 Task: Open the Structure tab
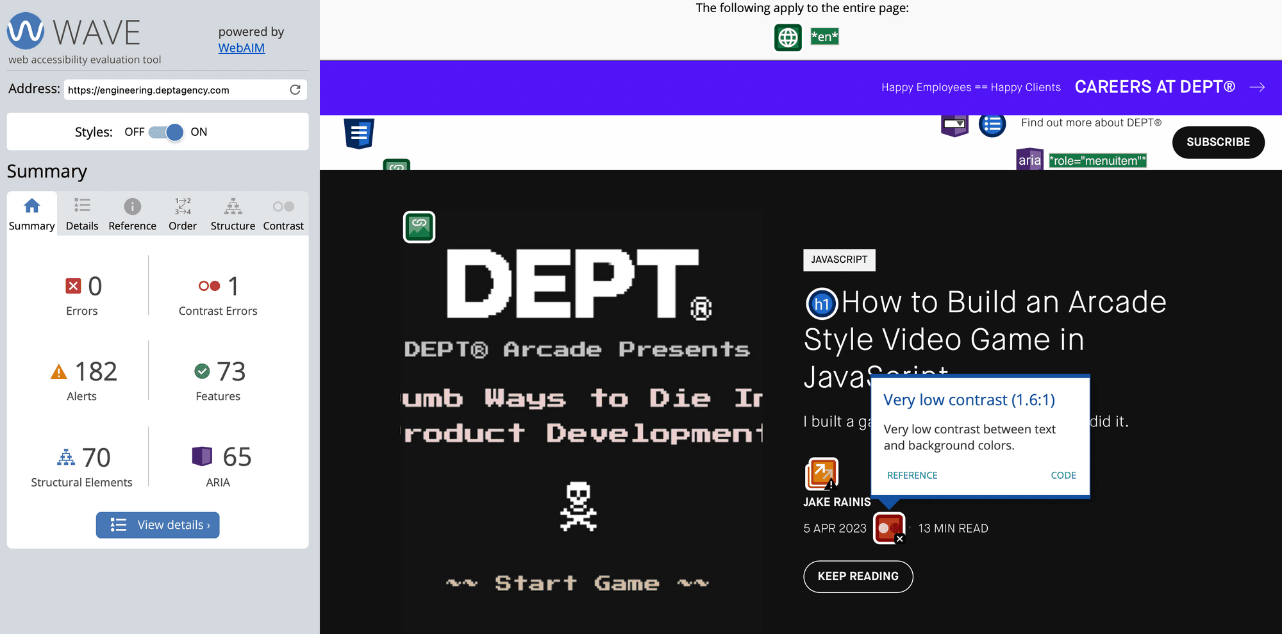pyautogui.click(x=233, y=214)
